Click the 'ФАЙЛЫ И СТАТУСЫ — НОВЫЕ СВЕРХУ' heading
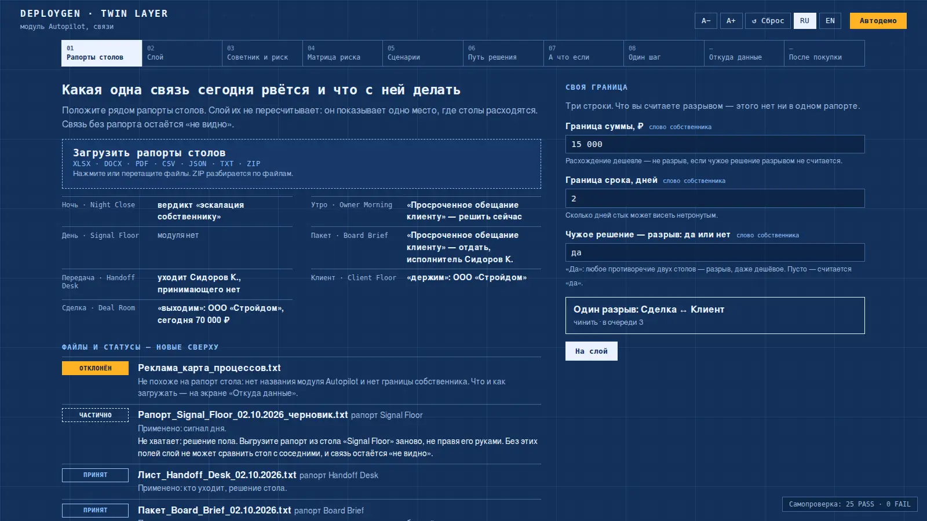Screen dimensions: 927x521 click(x=140, y=347)
